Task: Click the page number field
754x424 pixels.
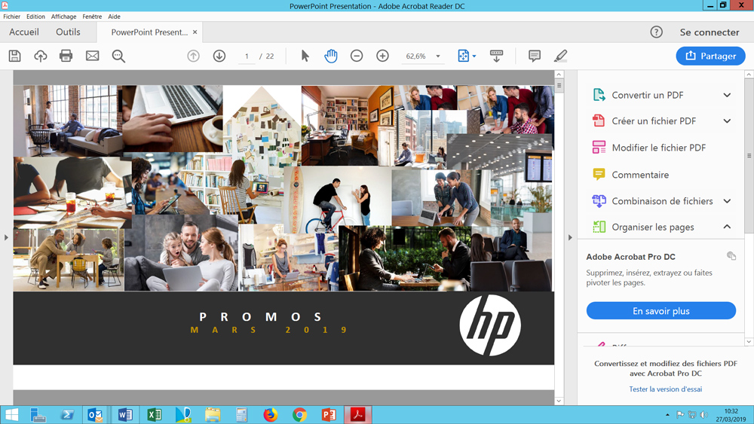Action: [x=247, y=56]
